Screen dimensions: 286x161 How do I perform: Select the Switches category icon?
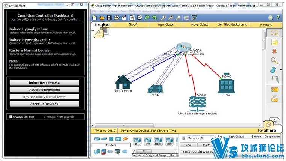[x=104, y=139]
